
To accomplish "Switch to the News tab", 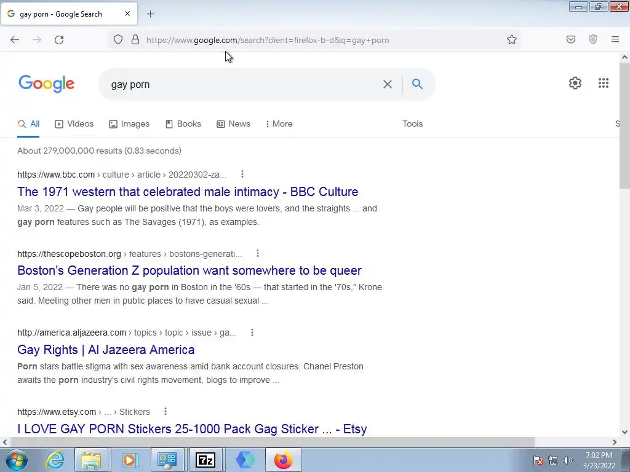I will pos(233,124).
